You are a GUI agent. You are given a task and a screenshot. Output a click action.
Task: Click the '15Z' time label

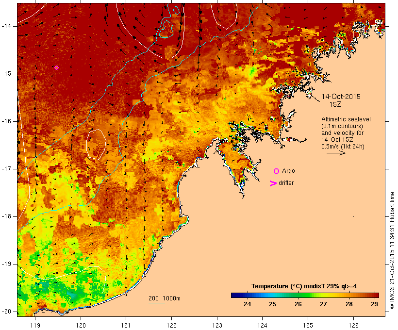(x=335, y=105)
